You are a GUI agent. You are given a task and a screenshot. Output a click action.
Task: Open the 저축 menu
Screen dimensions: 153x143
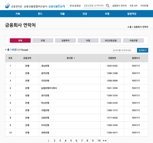18,14
